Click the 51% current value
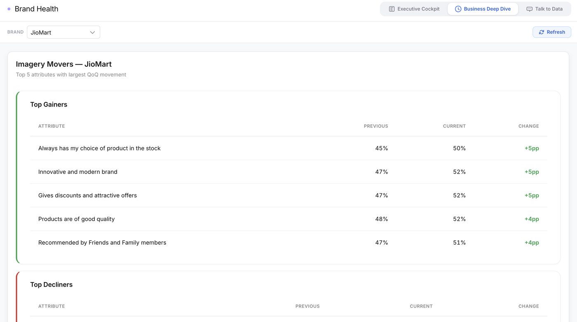The height and width of the screenshot is (322, 577). pyautogui.click(x=460, y=243)
